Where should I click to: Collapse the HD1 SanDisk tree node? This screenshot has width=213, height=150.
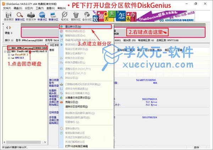(5, 52)
